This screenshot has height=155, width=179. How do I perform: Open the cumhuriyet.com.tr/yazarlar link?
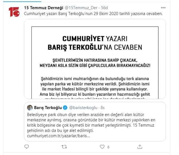59,136
